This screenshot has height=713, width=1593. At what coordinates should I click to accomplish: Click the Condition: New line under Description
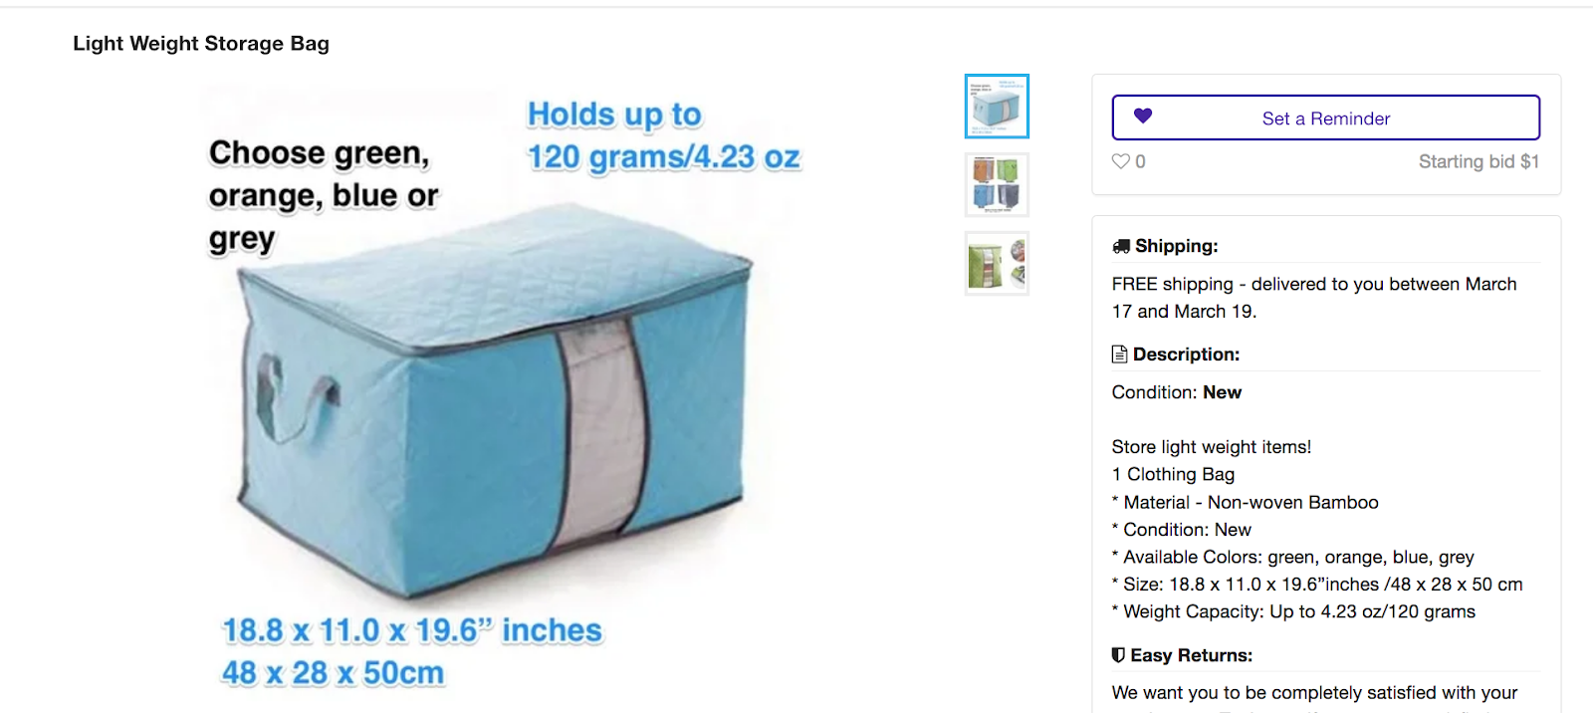pos(1177,392)
